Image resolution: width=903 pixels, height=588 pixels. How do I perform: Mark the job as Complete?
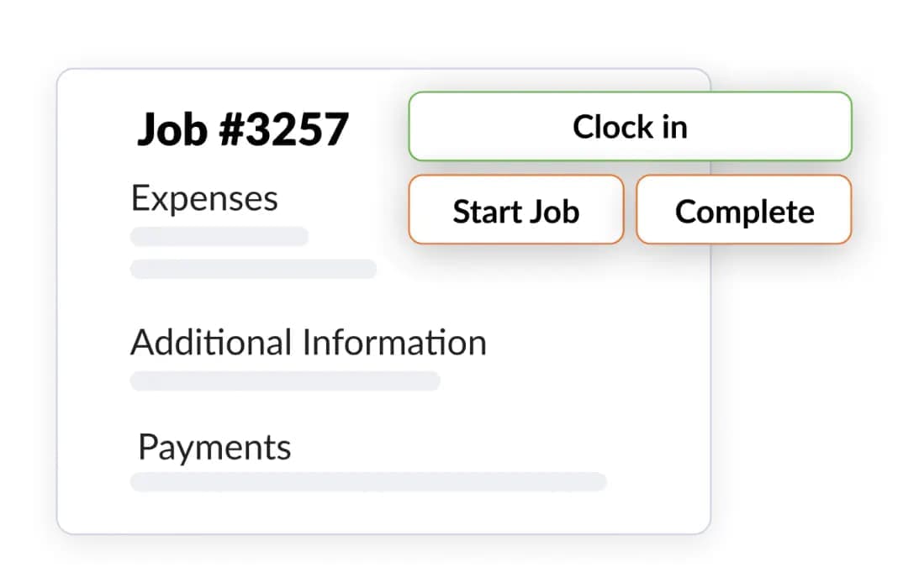743,211
